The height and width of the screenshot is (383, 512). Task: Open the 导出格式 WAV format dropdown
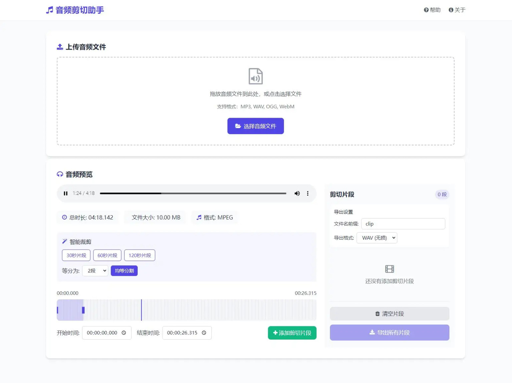[x=377, y=238]
